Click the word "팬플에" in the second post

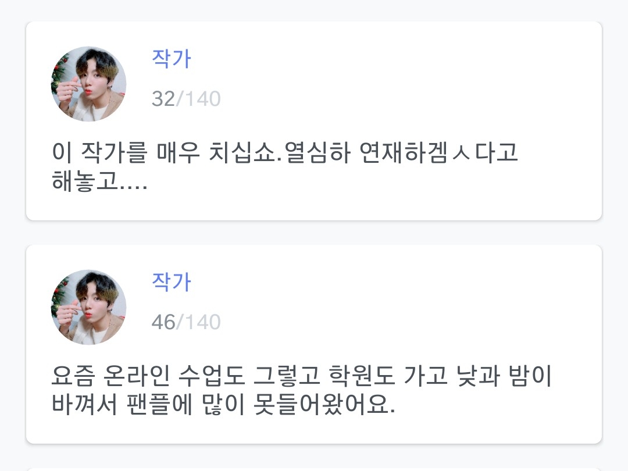158,405
